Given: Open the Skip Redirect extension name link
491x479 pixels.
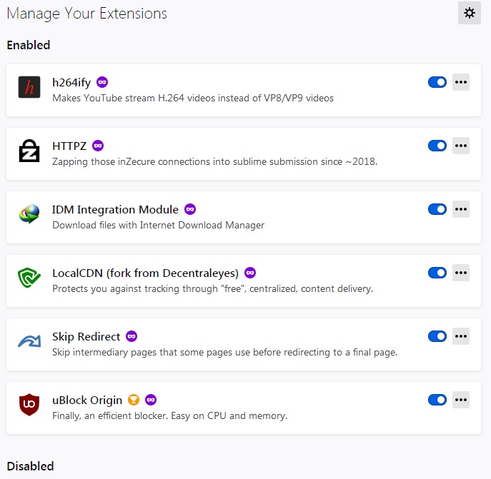Looking at the screenshot, I should click(86, 336).
